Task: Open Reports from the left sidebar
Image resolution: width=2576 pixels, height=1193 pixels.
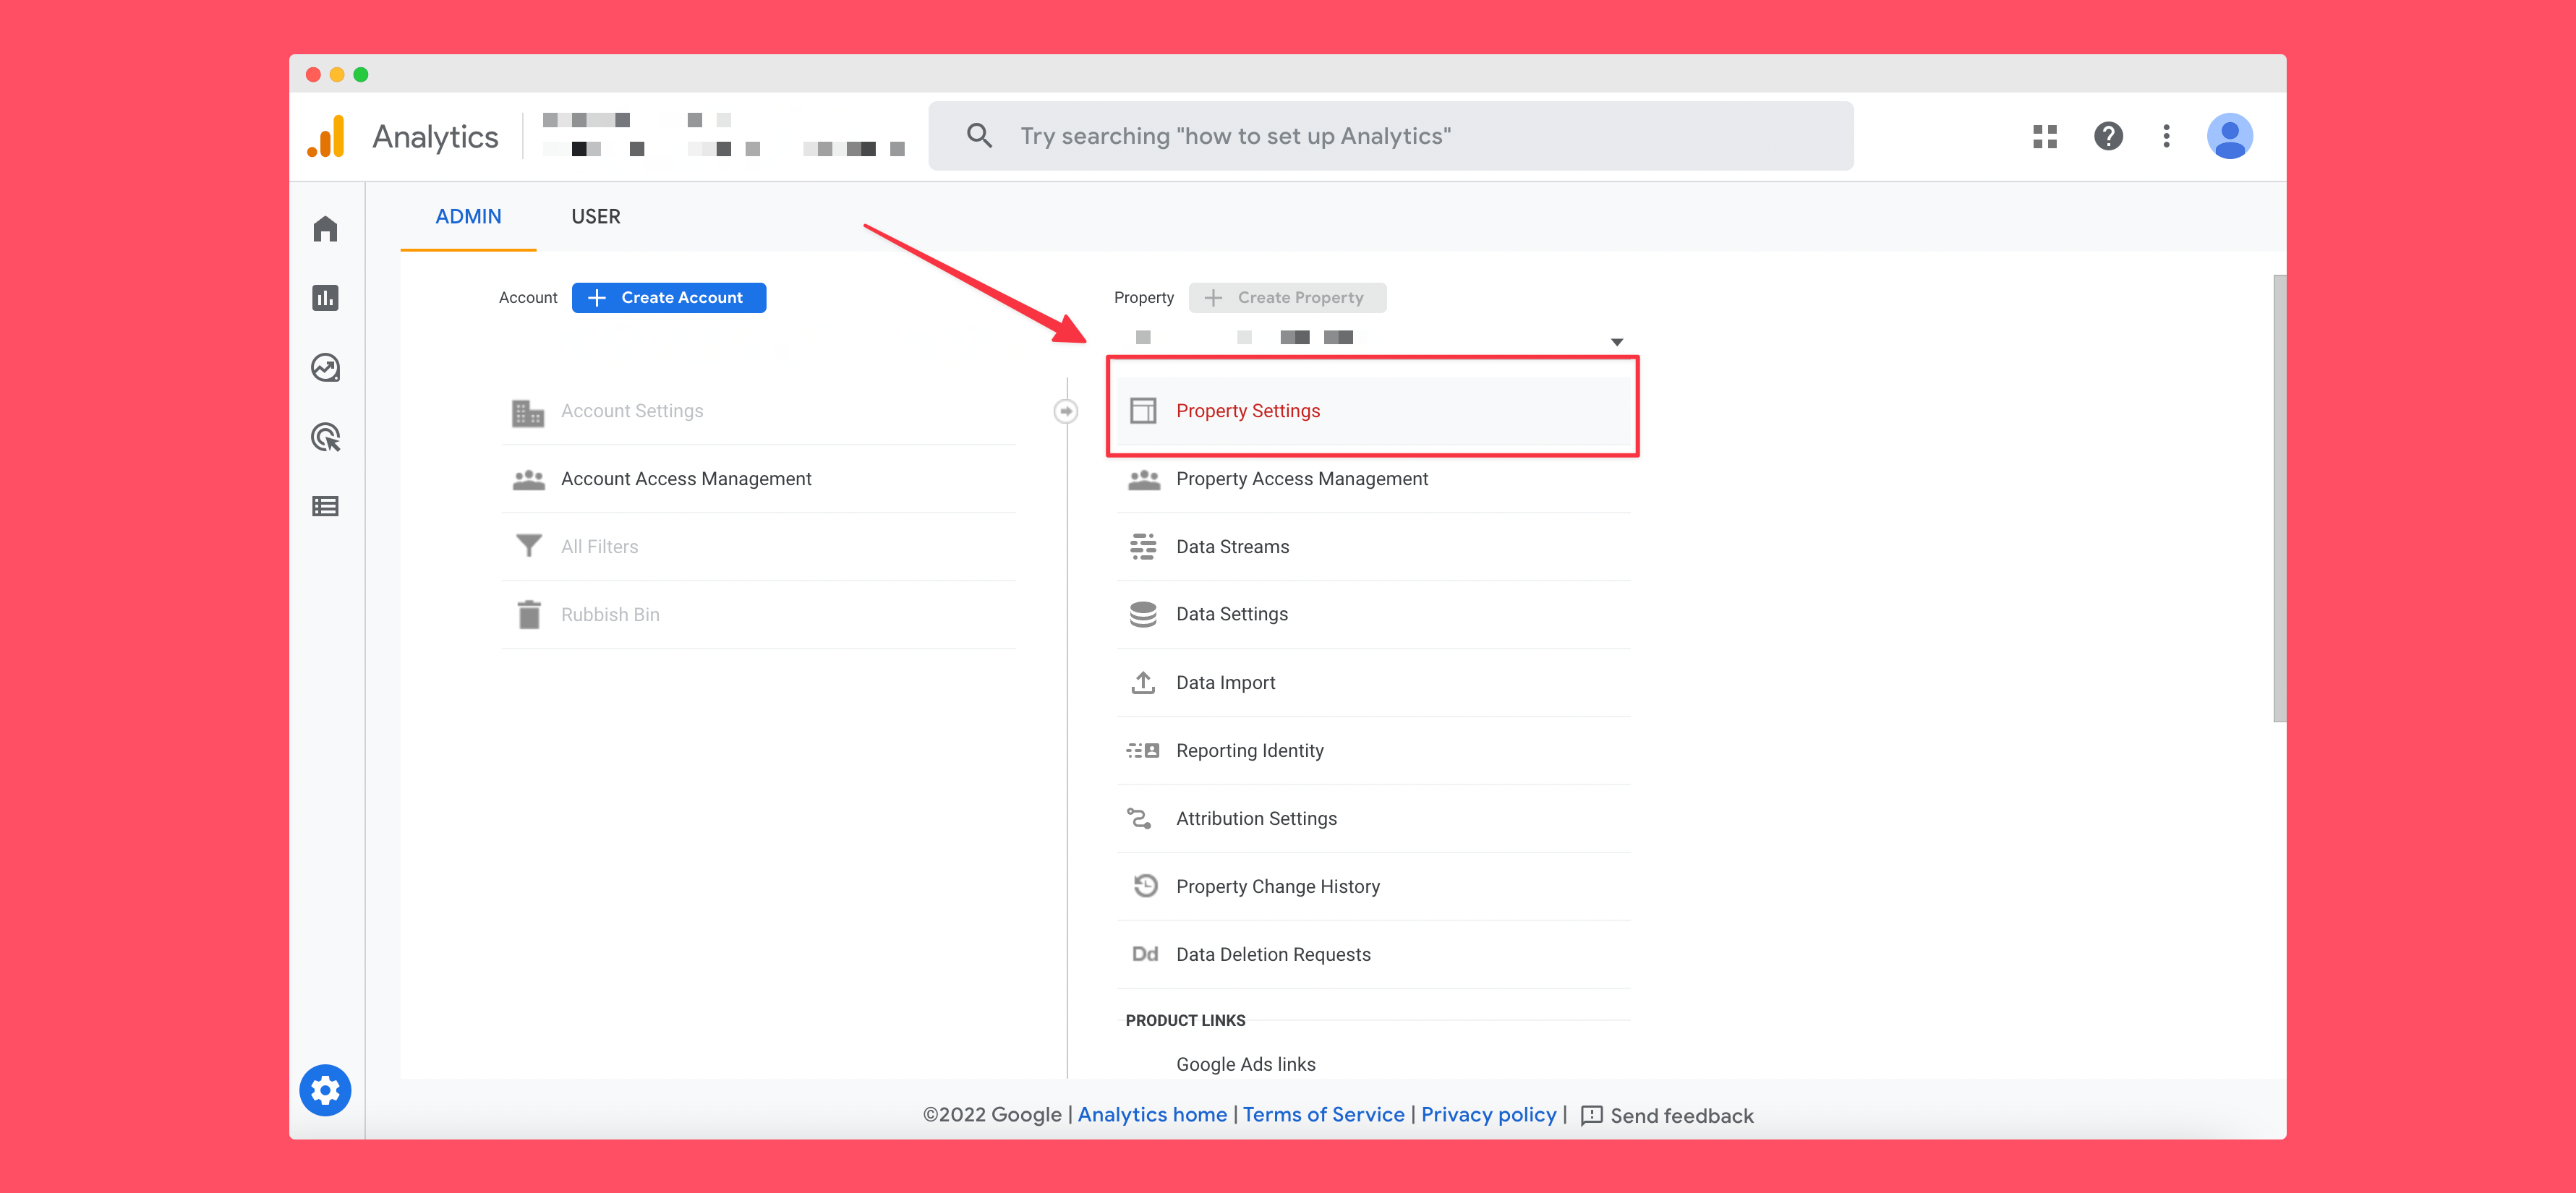Action: point(325,297)
